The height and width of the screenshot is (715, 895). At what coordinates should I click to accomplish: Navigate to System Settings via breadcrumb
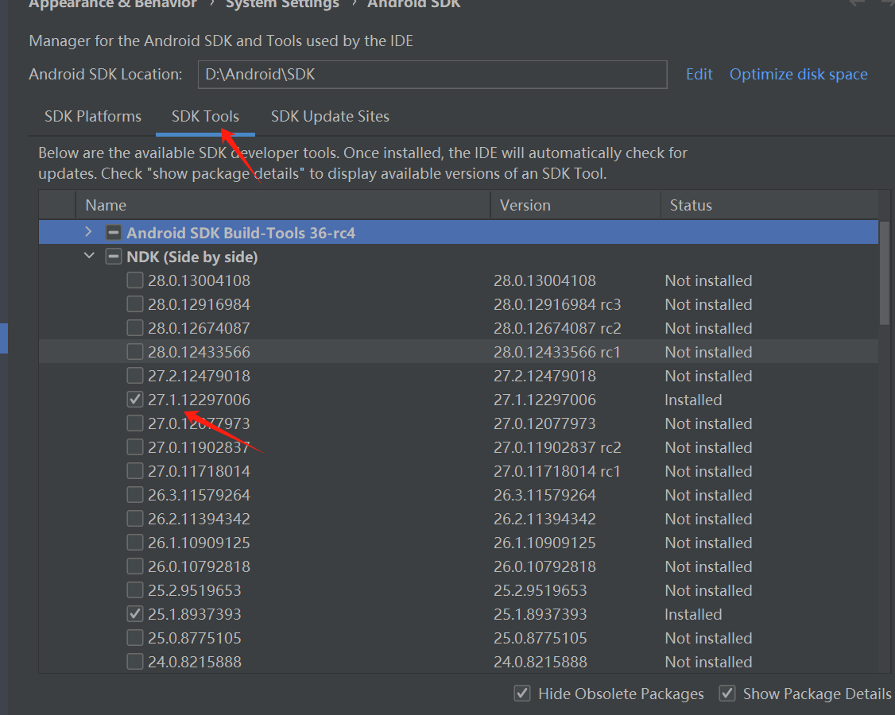click(x=282, y=5)
